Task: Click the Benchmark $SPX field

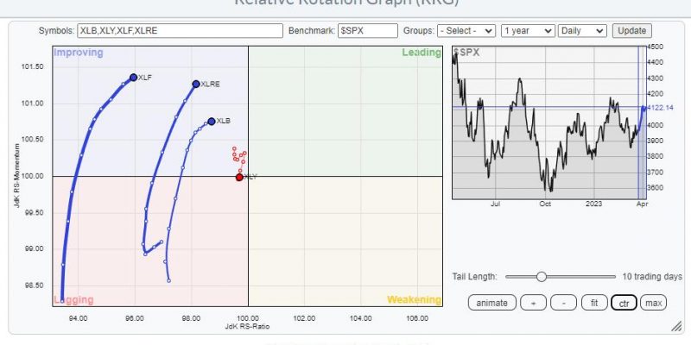Action: click(x=368, y=31)
